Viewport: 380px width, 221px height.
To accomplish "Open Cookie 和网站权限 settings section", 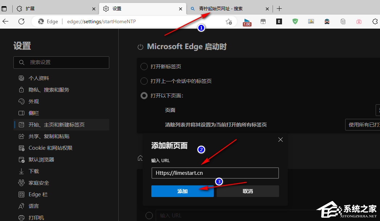I will pyautogui.click(x=50, y=148).
